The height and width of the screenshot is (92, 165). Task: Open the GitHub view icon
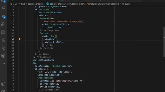point(3,56)
